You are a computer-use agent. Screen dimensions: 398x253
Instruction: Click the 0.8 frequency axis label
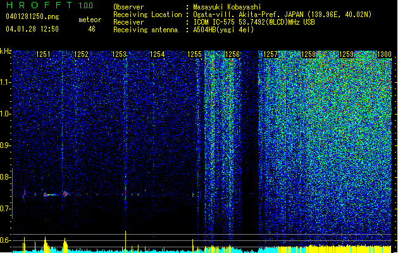pos(5,177)
